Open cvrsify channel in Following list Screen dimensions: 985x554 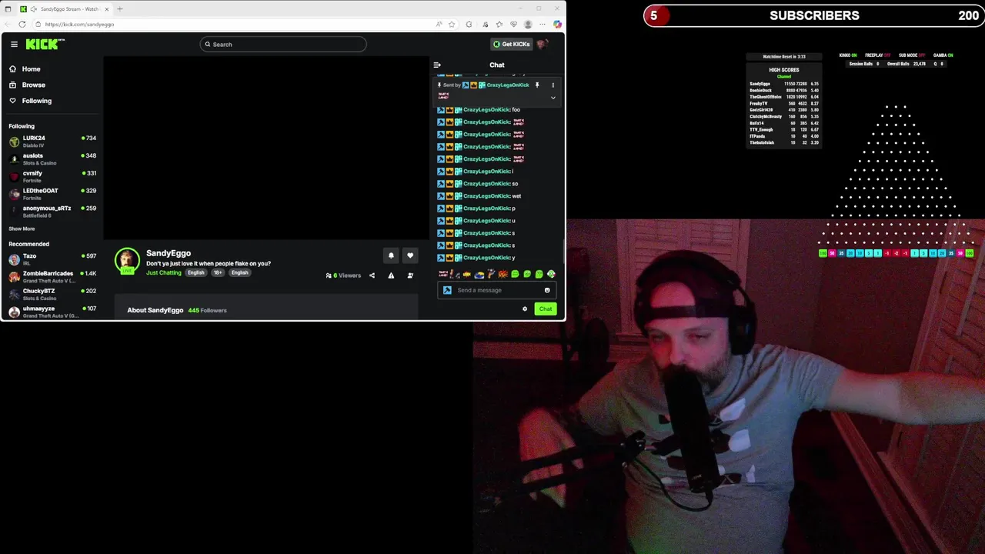tap(52, 177)
